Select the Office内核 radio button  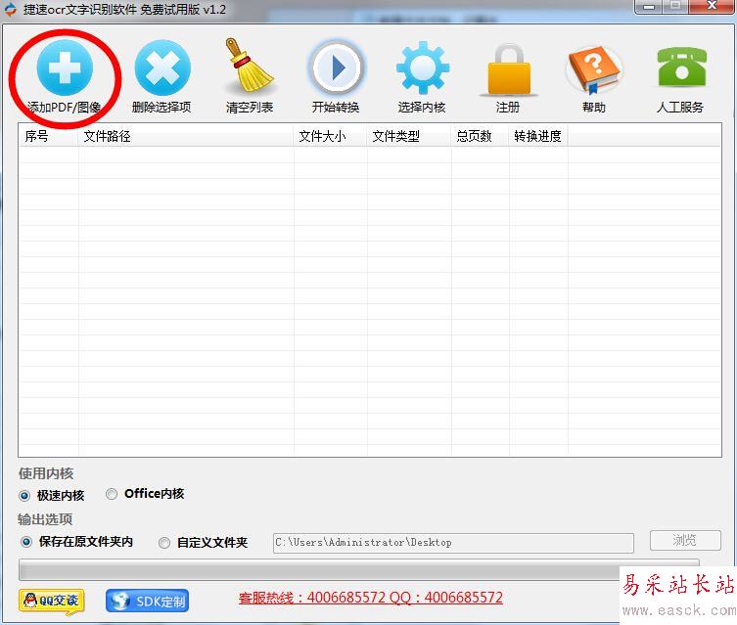[x=112, y=494]
